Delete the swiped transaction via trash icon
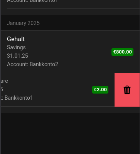Image resolution: width=140 pixels, height=154 pixels. click(x=127, y=90)
